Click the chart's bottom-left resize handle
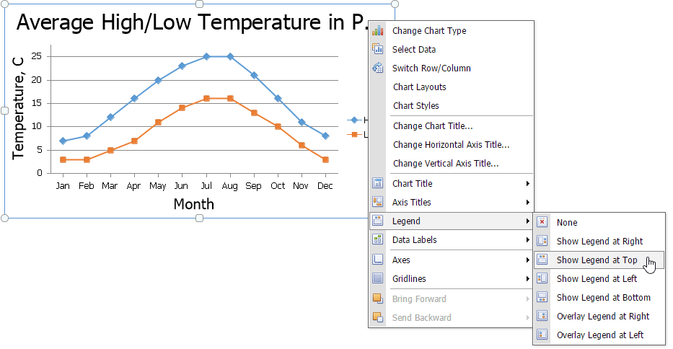 click(x=5, y=218)
